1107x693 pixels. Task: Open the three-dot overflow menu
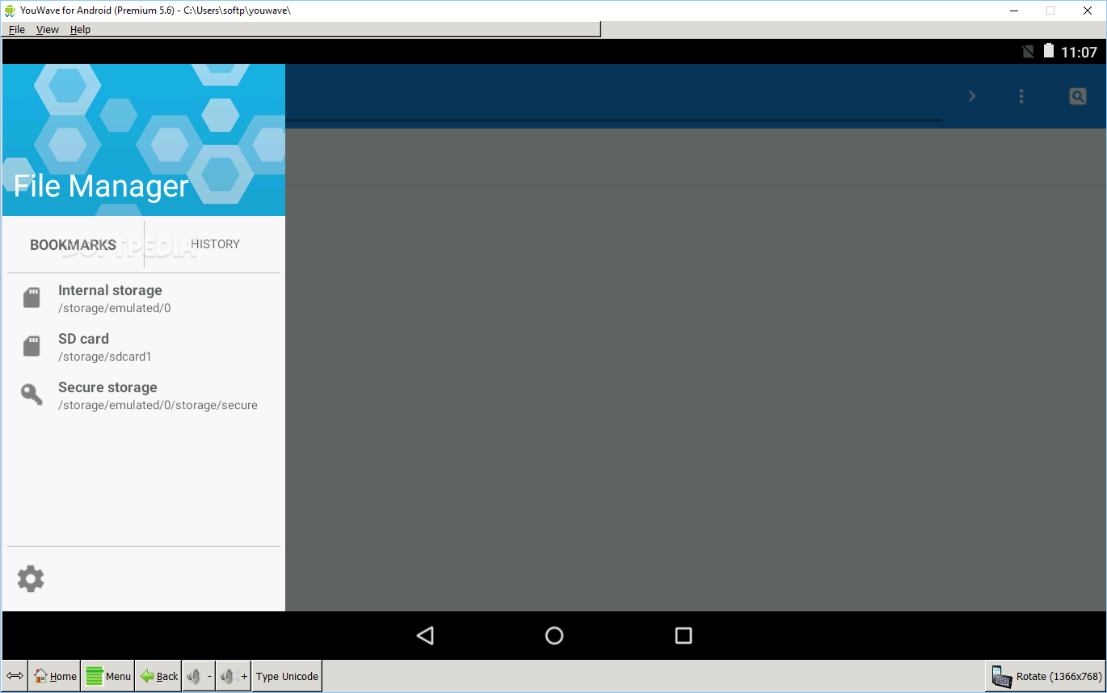point(1021,96)
